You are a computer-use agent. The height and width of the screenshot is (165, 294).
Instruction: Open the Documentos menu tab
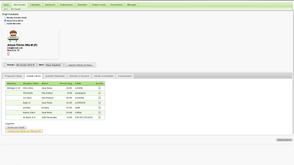116,5
